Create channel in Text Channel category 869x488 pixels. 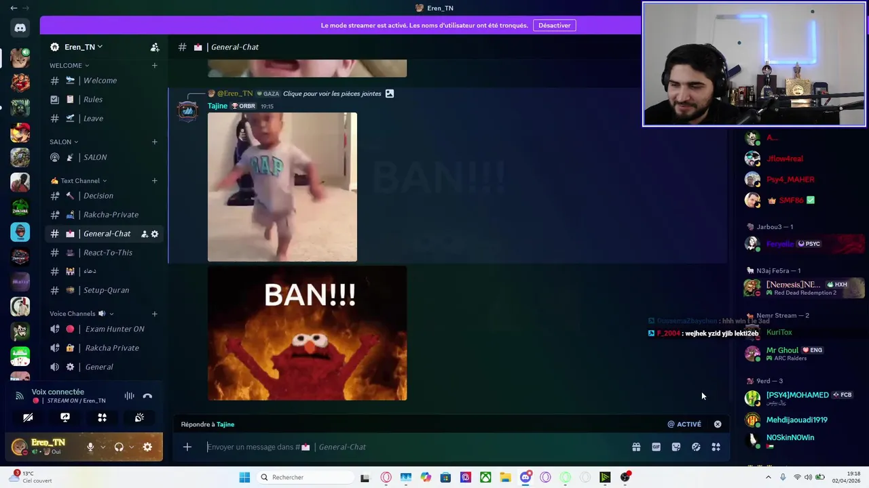(155, 180)
